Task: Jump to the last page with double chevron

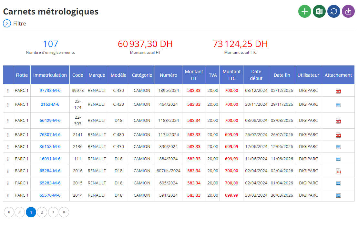Action: pos(64,212)
